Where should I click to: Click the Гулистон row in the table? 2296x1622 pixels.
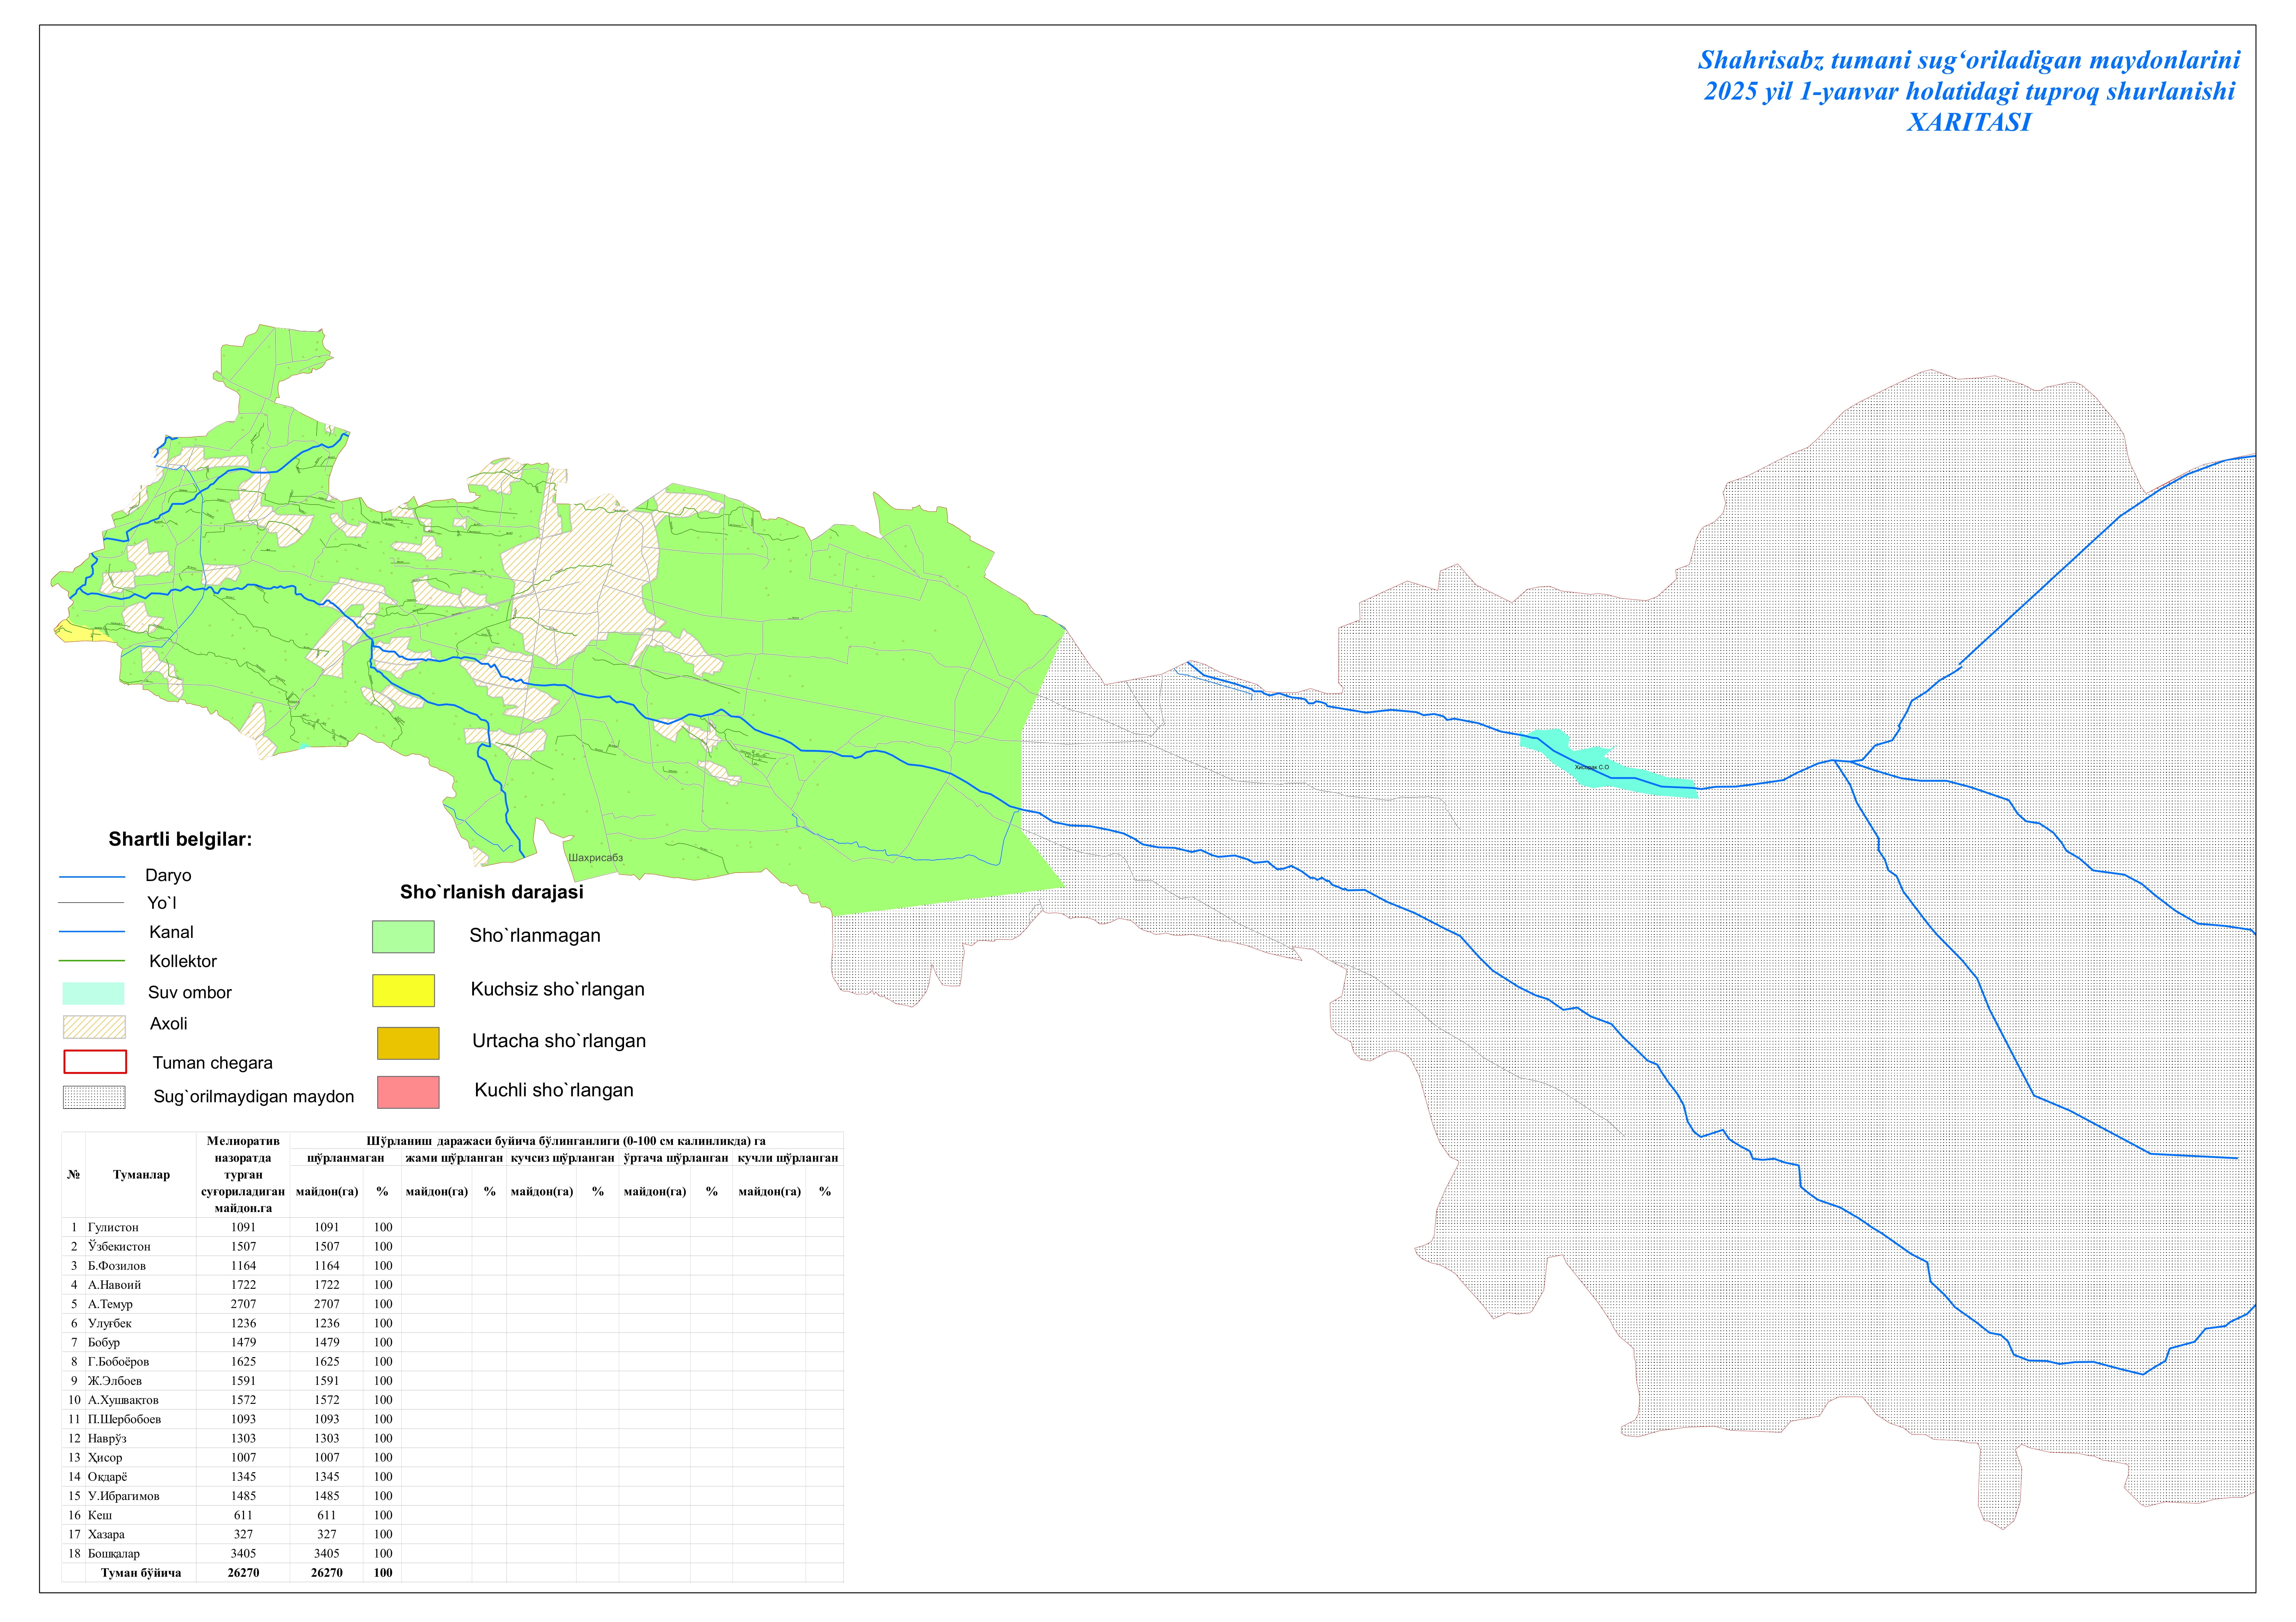coord(113,1227)
